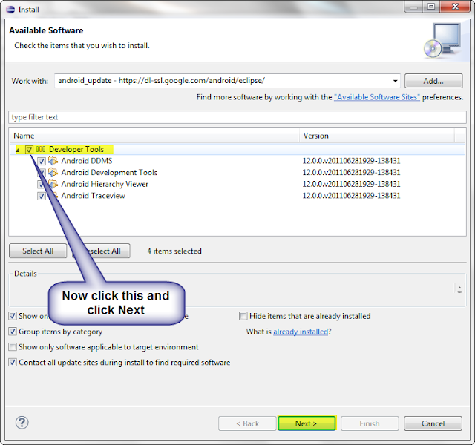This screenshot has height=445, width=475.
Task: Toggle Group items by category checkbox
Action: 13,332
